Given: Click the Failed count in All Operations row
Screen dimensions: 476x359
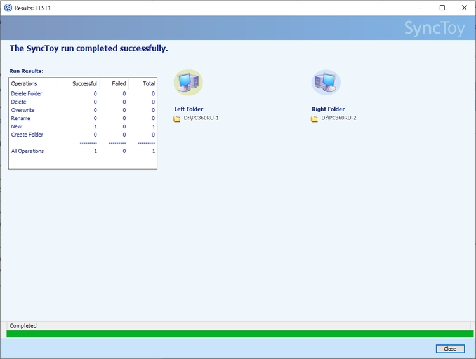Looking at the screenshot, I should [x=124, y=151].
